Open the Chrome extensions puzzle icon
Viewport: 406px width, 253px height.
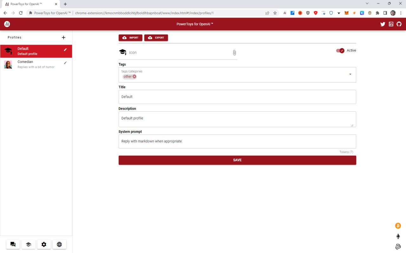pos(377,13)
